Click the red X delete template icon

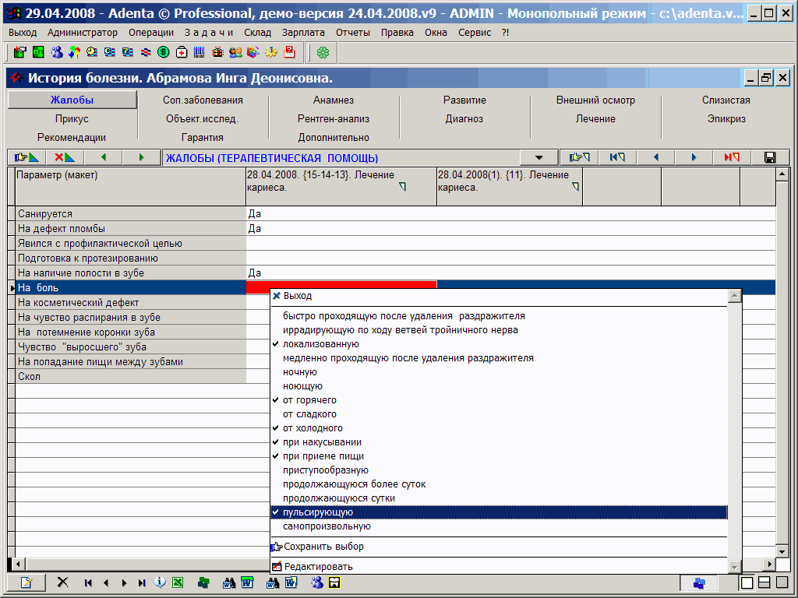pos(65,157)
